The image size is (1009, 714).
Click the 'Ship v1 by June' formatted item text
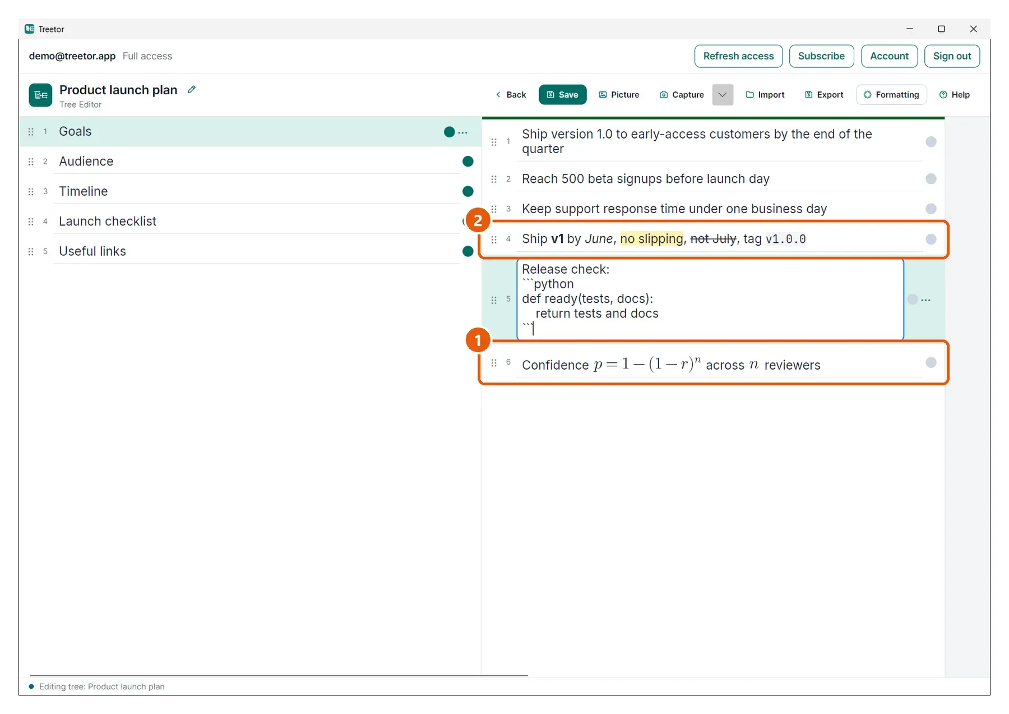tap(664, 239)
